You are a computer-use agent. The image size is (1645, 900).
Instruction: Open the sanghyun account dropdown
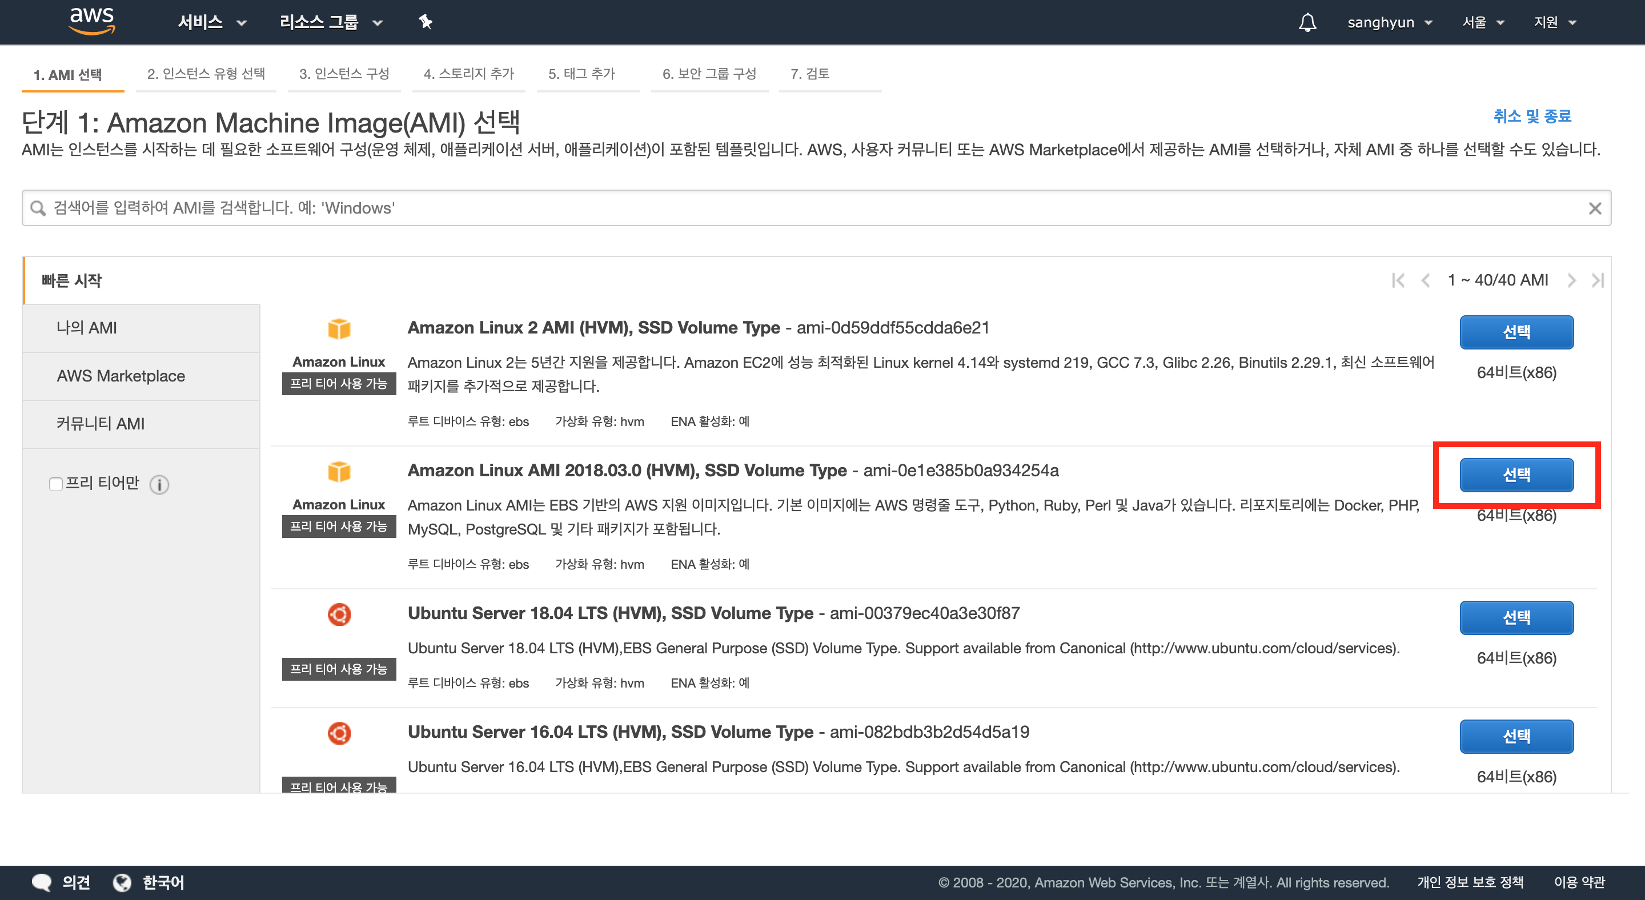pos(1389,22)
